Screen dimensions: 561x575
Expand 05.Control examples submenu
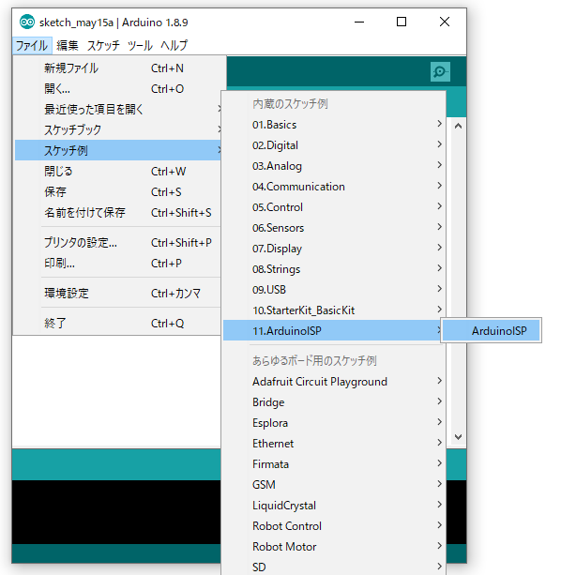(334, 206)
